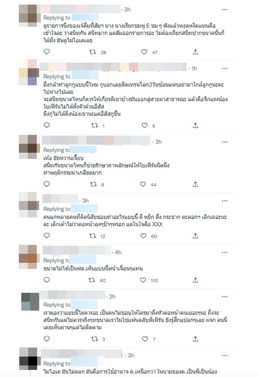Image resolution: width=258 pixels, height=377 pixels.
Task: Open more options on the bottom tweet
Action: point(225,356)
